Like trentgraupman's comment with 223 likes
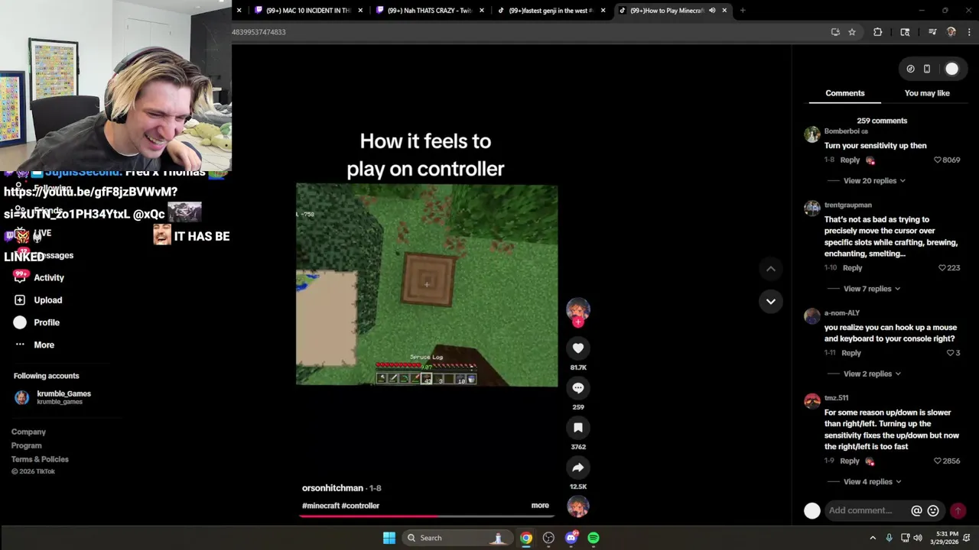This screenshot has height=550, width=979. pos(942,268)
